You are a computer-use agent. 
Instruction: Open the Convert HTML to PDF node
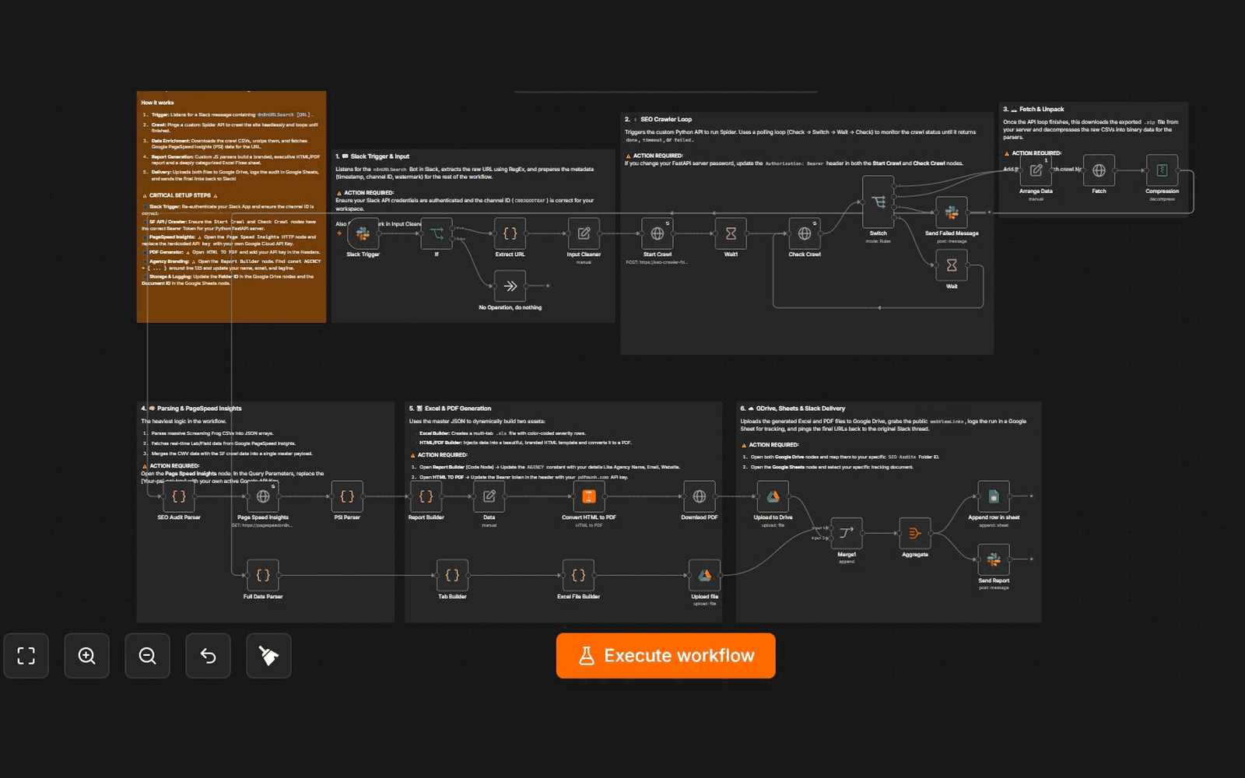tap(589, 496)
